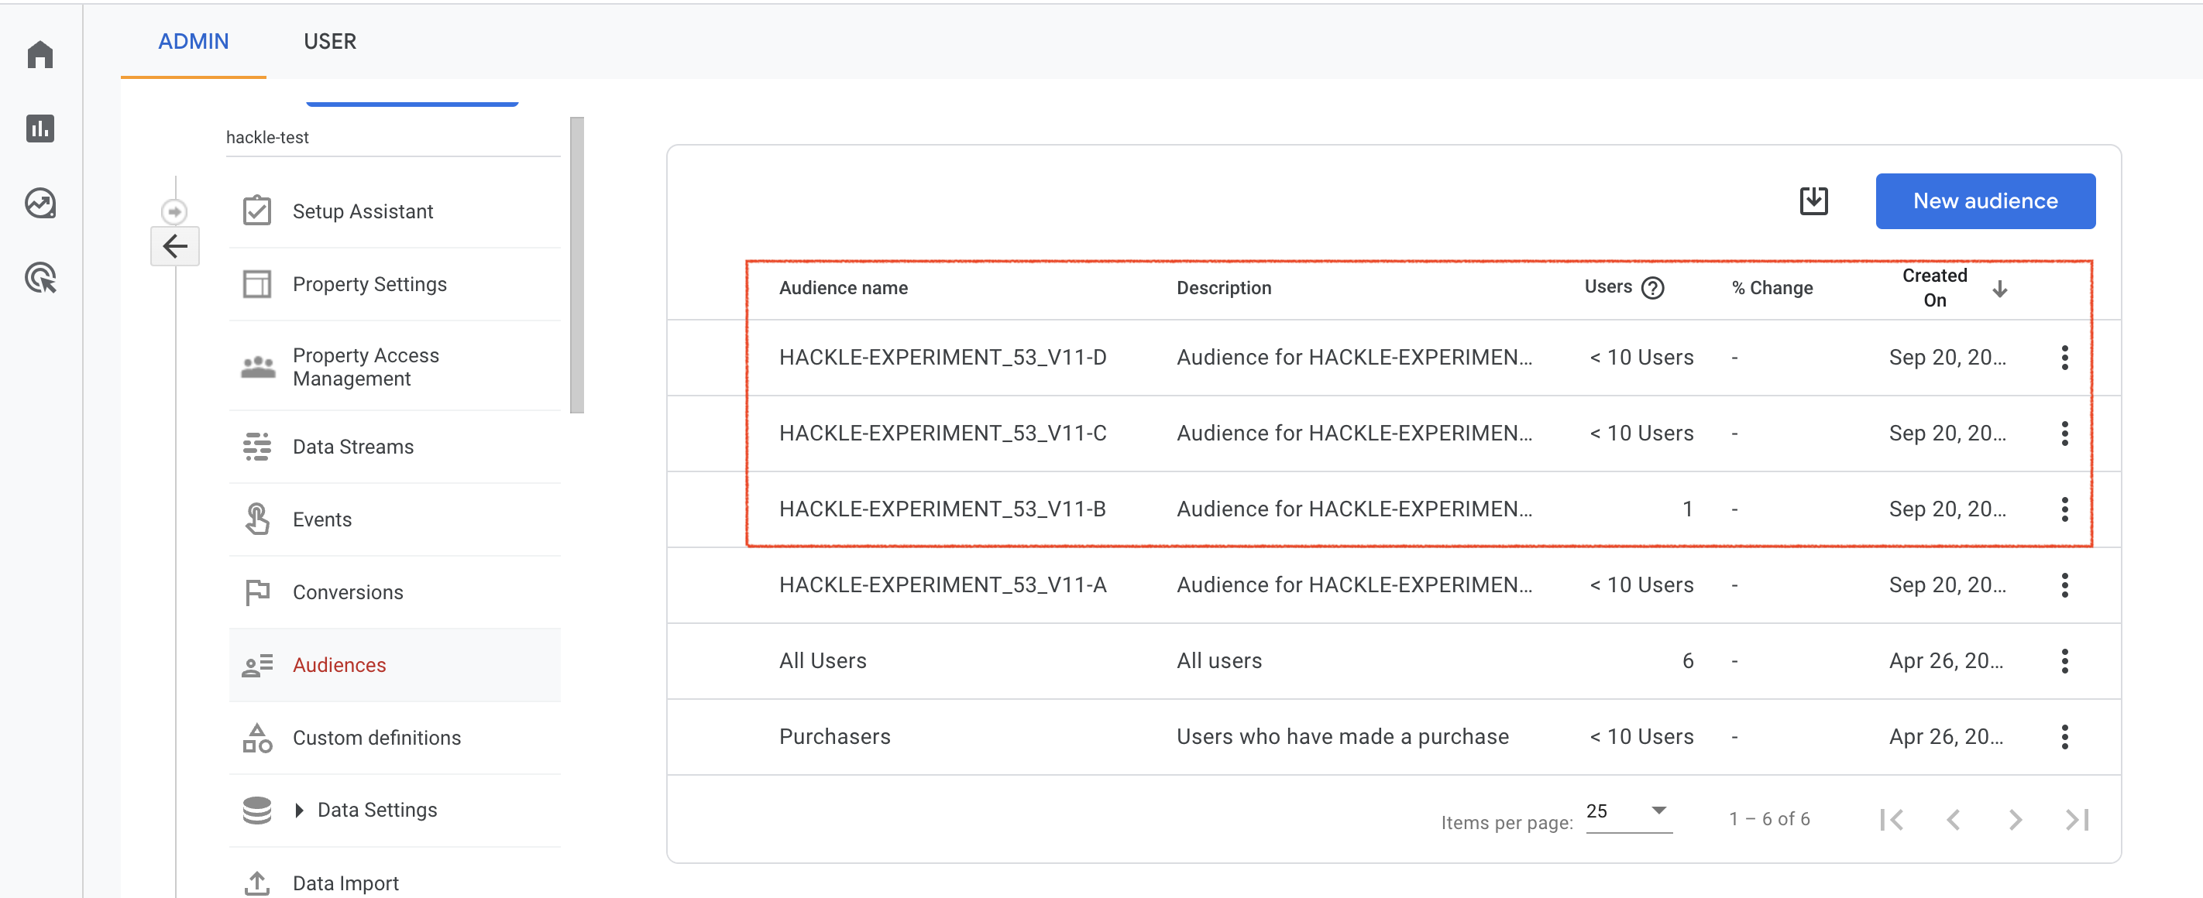Select the ADMIN tab

[x=194, y=41]
